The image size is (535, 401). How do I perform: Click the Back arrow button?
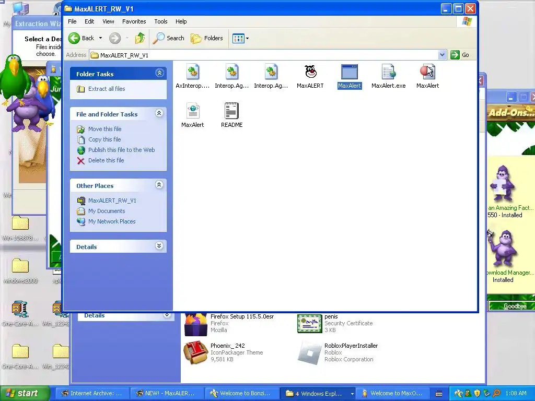pos(82,38)
